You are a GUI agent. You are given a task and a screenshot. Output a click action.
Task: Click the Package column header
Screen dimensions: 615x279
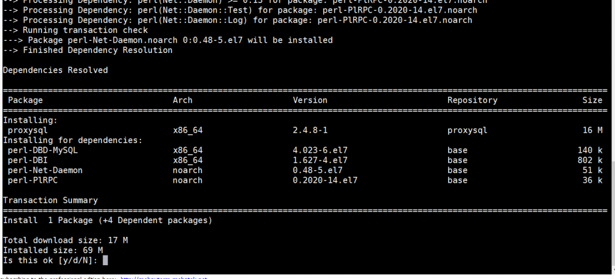tap(25, 100)
